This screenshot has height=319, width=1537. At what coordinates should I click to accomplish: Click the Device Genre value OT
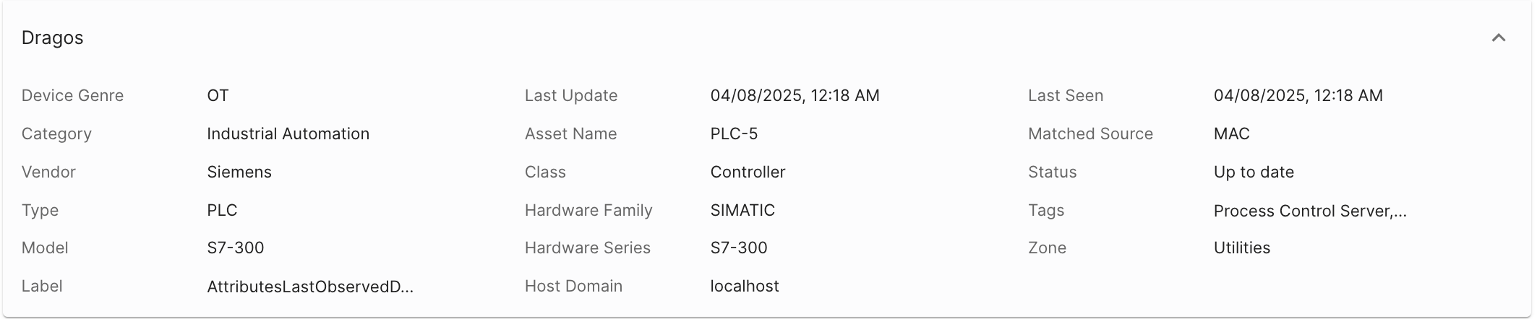(217, 96)
